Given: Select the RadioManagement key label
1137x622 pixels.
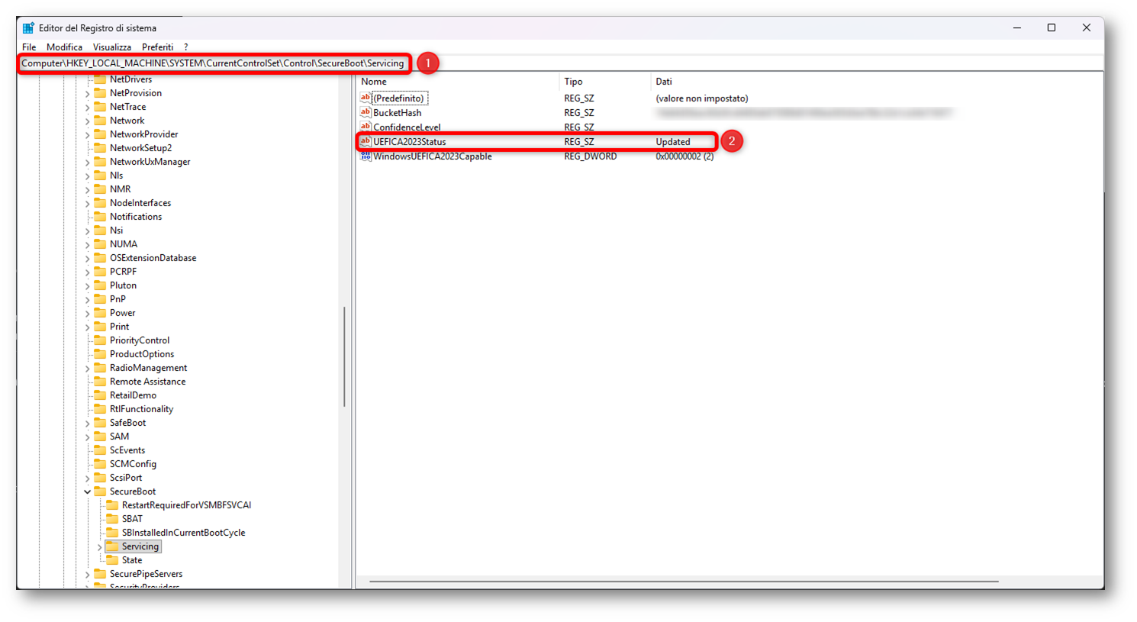Looking at the screenshot, I should click(x=148, y=368).
